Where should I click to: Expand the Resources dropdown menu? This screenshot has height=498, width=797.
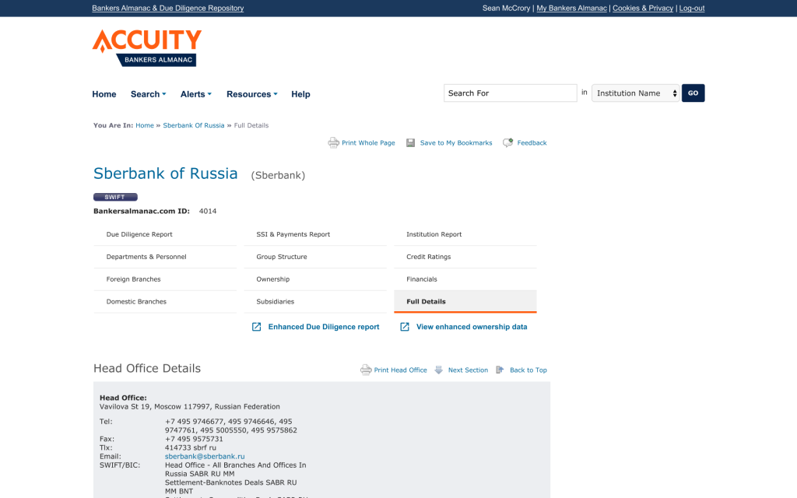(x=252, y=94)
